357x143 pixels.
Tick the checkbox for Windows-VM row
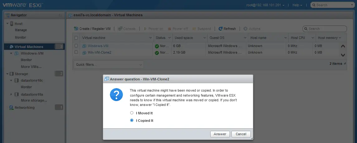pos(76,45)
